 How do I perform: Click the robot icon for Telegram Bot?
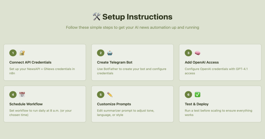click(110, 53)
